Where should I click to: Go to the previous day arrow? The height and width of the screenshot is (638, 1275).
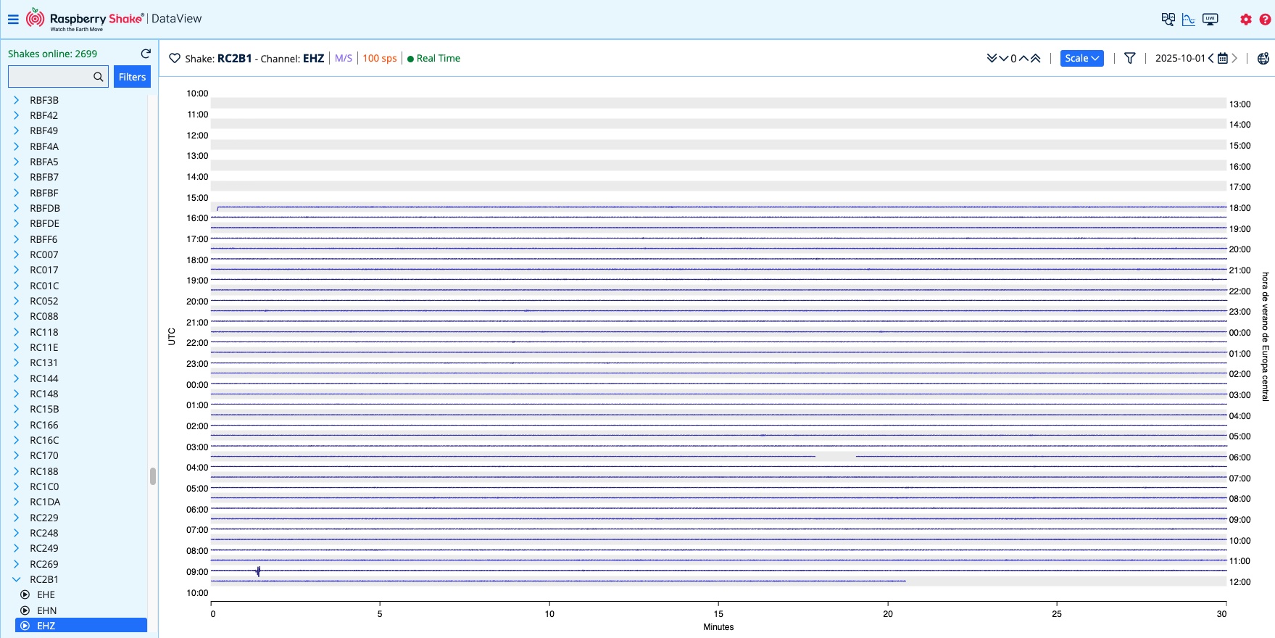(1211, 59)
